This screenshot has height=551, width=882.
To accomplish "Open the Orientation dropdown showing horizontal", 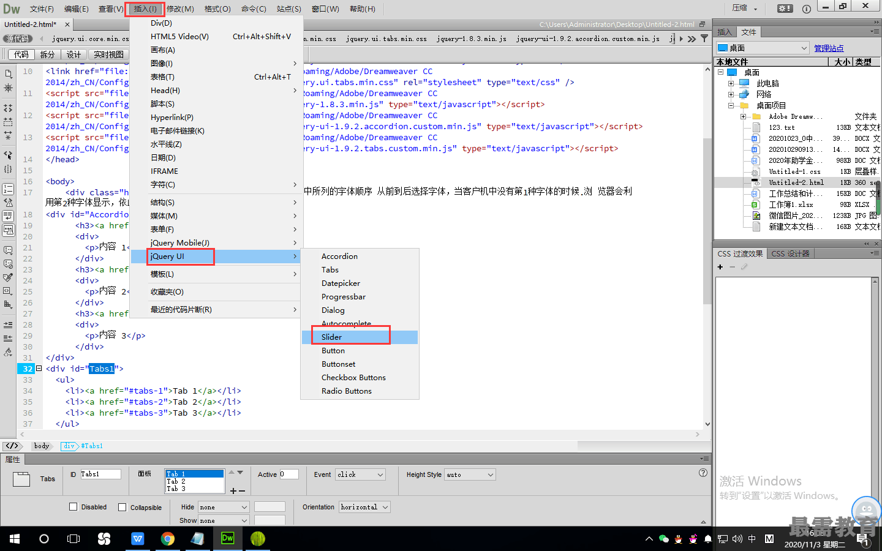I will point(364,507).
